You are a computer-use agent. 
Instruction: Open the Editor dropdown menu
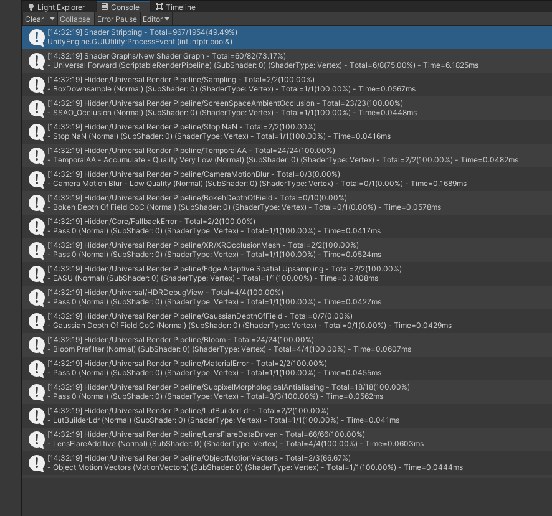pos(156,19)
